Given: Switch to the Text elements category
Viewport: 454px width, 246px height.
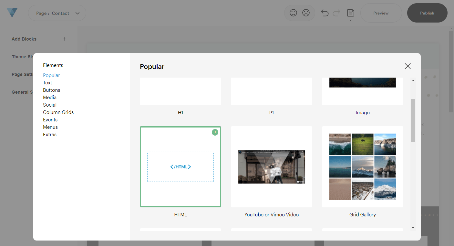Looking at the screenshot, I should click(x=47, y=82).
